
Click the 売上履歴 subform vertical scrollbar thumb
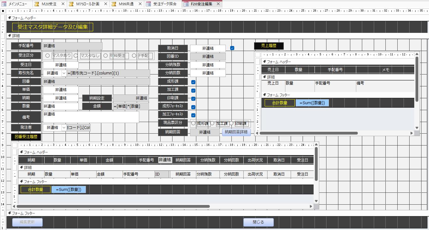point(417,79)
